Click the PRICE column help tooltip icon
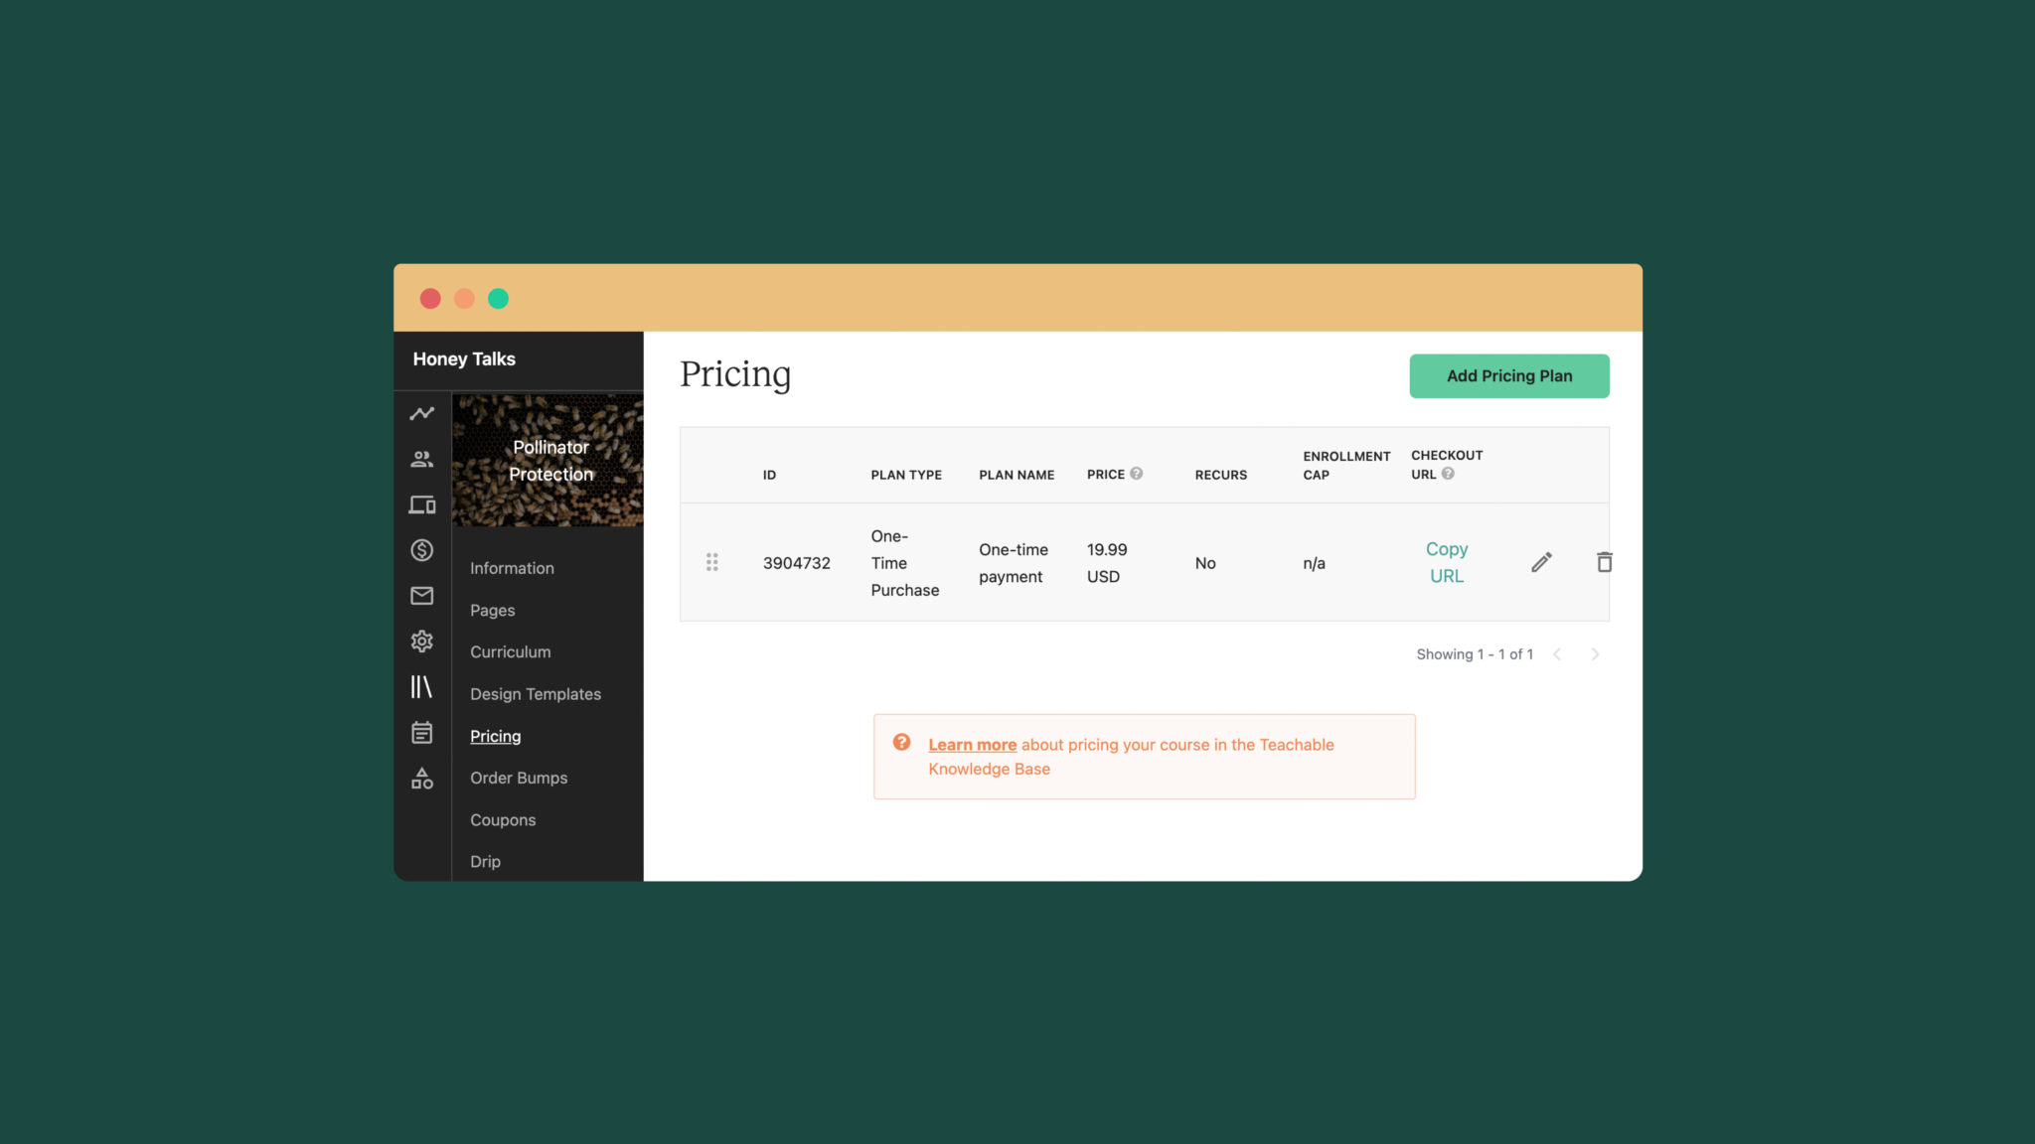Viewport: 2035px width, 1144px height. click(1137, 474)
